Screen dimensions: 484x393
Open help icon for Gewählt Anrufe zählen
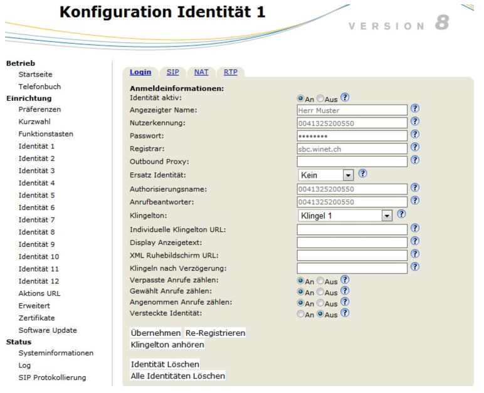pos(345,291)
